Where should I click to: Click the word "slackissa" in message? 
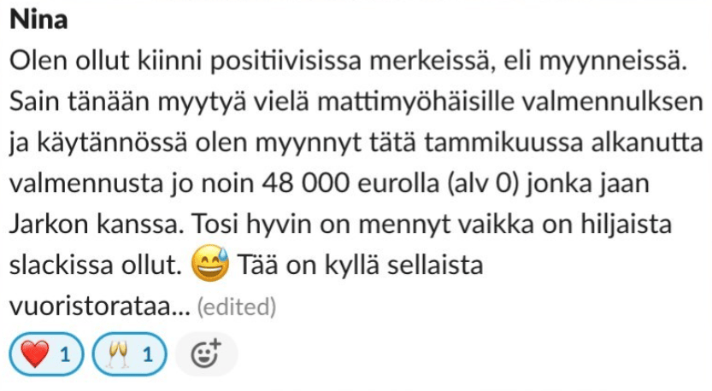(x=62, y=266)
